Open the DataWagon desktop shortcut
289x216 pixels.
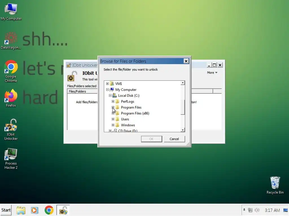11,40
